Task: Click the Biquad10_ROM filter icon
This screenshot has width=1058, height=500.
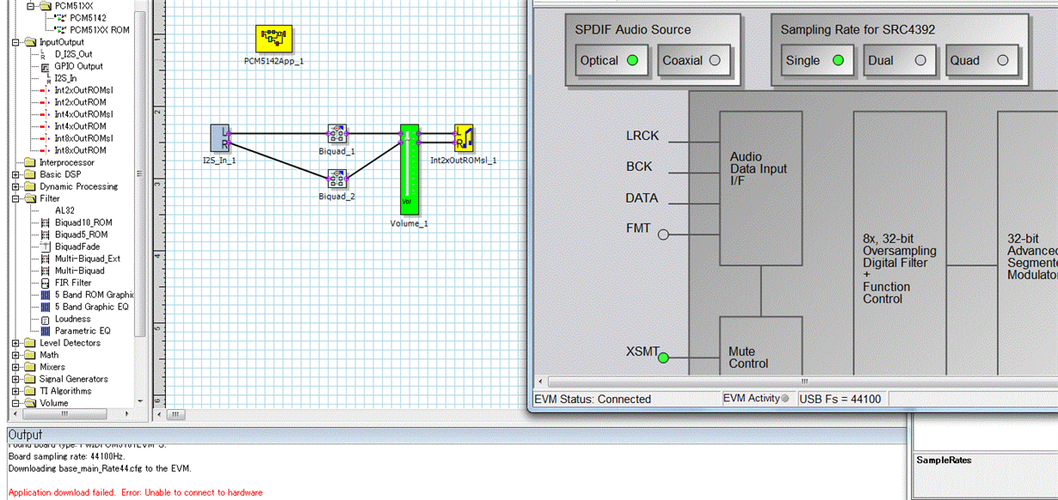Action: [46, 222]
